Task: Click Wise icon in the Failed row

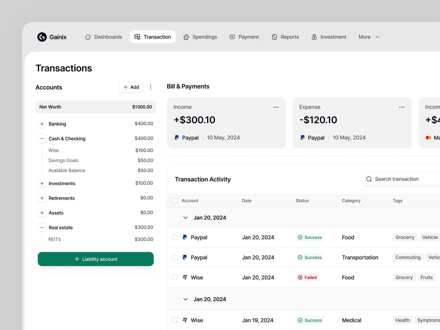Action: coord(185,277)
